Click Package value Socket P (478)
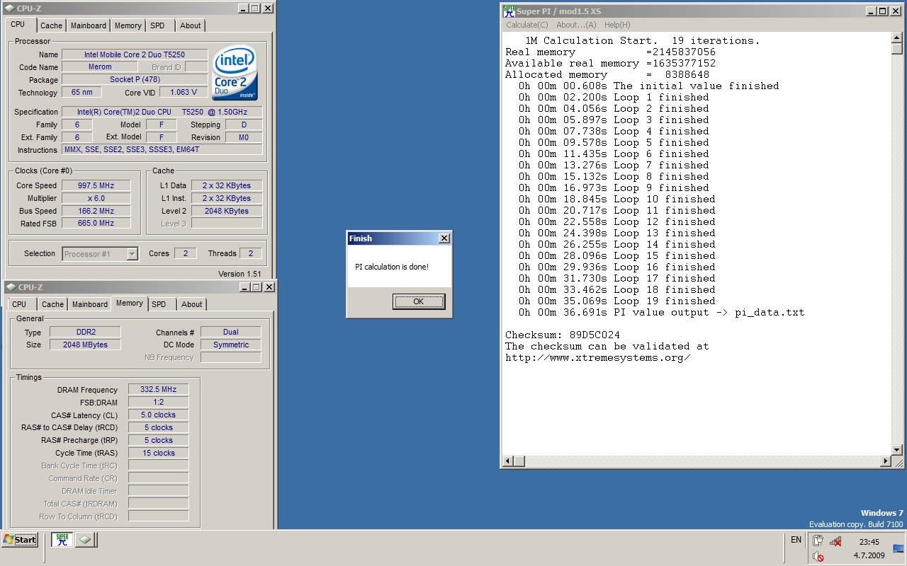The image size is (907, 566). coord(135,80)
